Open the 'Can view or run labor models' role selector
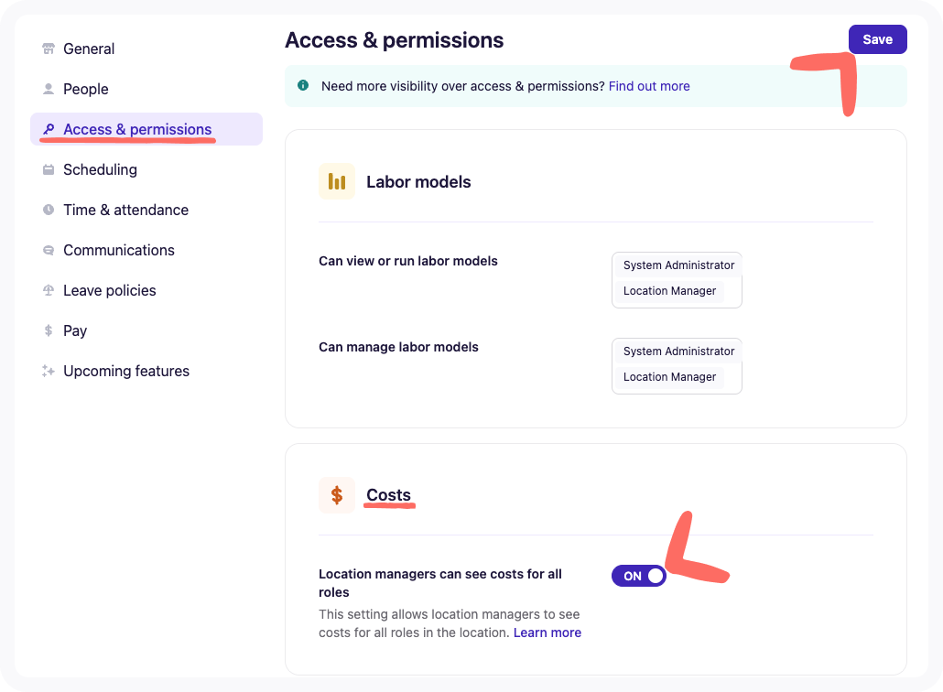 coord(677,279)
